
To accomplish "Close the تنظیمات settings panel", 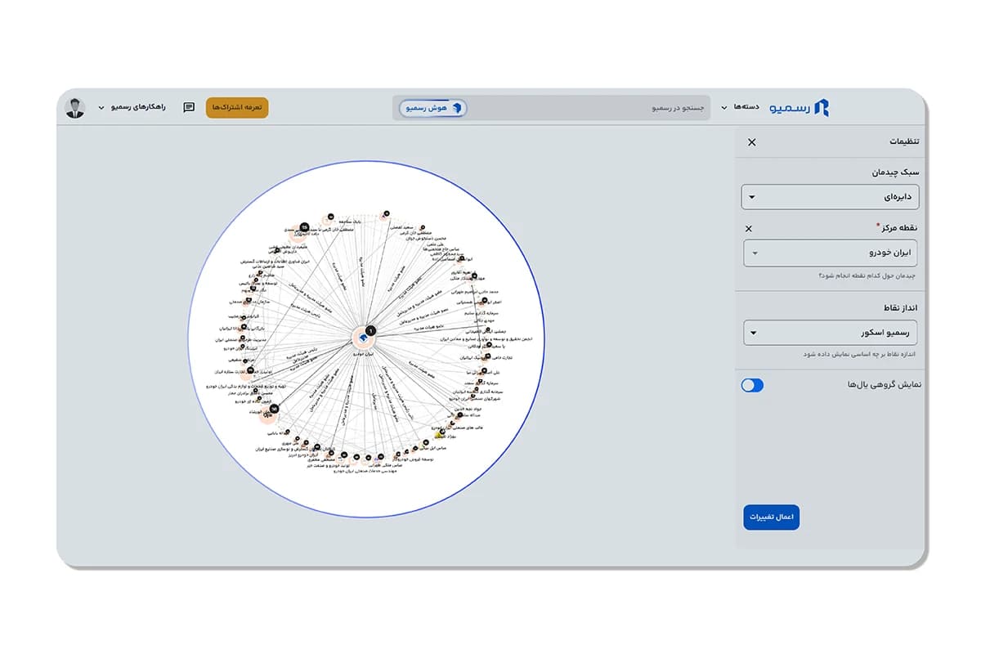I will tap(752, 142).
